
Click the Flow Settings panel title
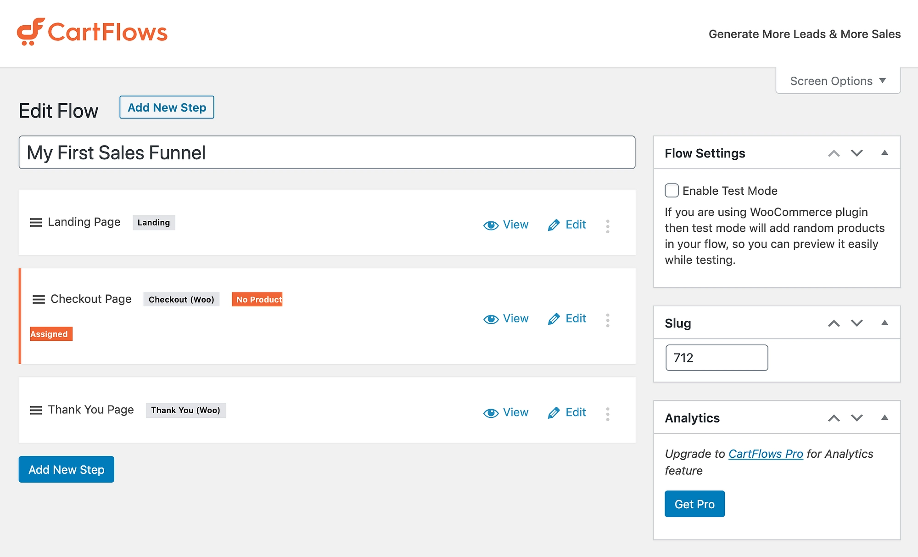tap(705, 153)
